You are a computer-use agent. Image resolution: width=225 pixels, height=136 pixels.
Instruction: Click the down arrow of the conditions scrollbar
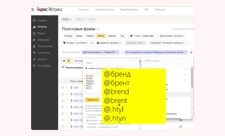(x=192, y=118)
